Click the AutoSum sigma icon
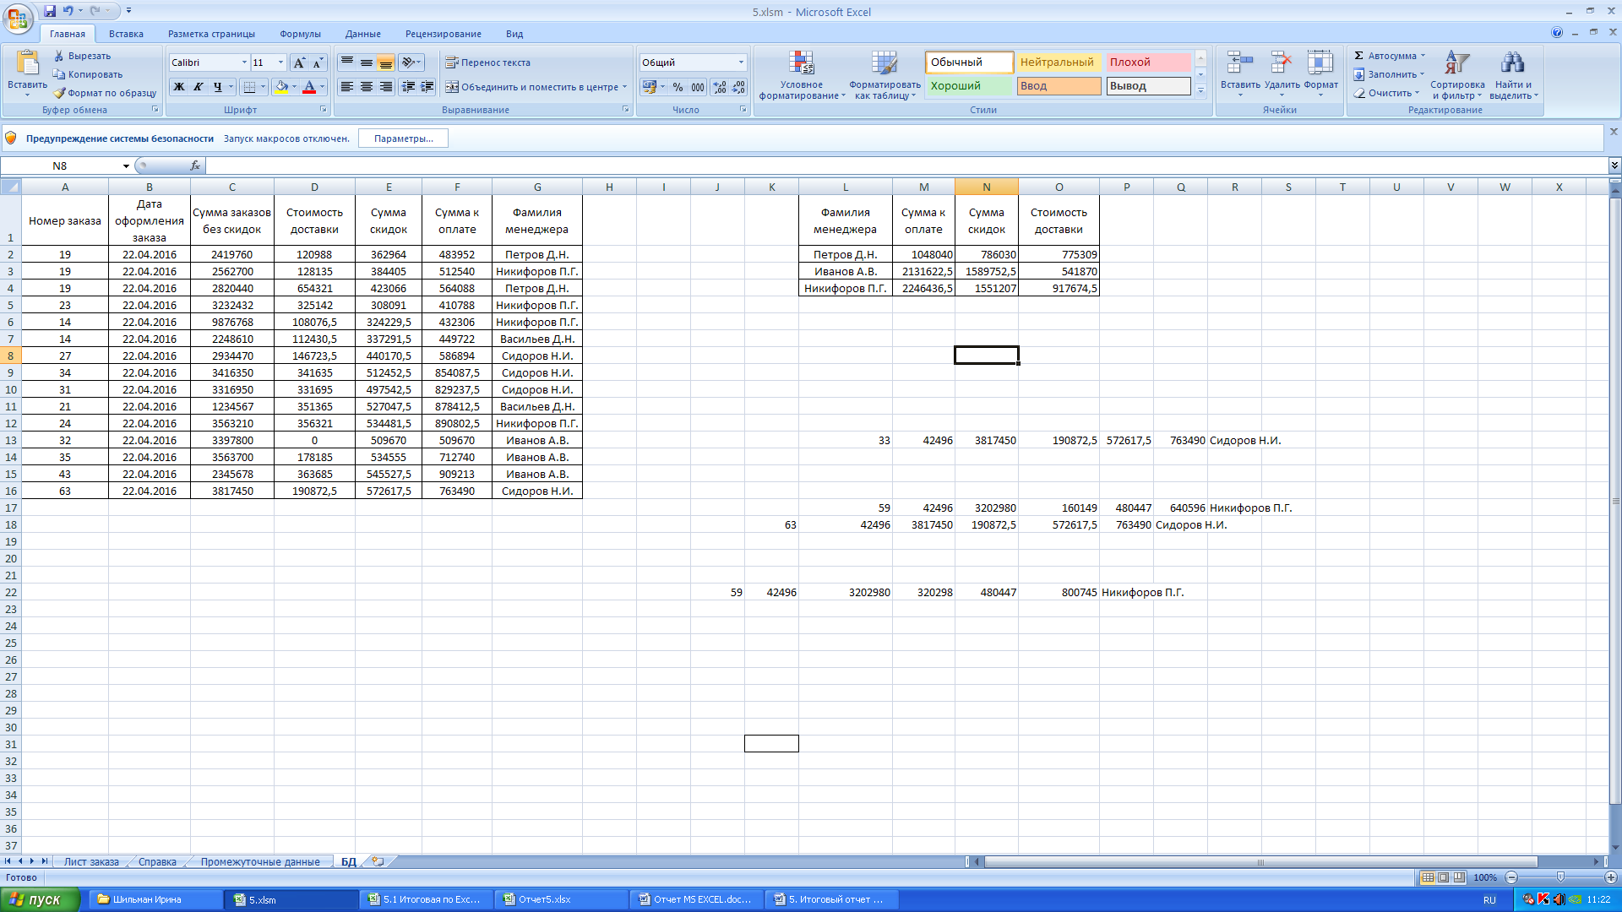Screen dimensions: 1622x912 tap(1358, 56)
